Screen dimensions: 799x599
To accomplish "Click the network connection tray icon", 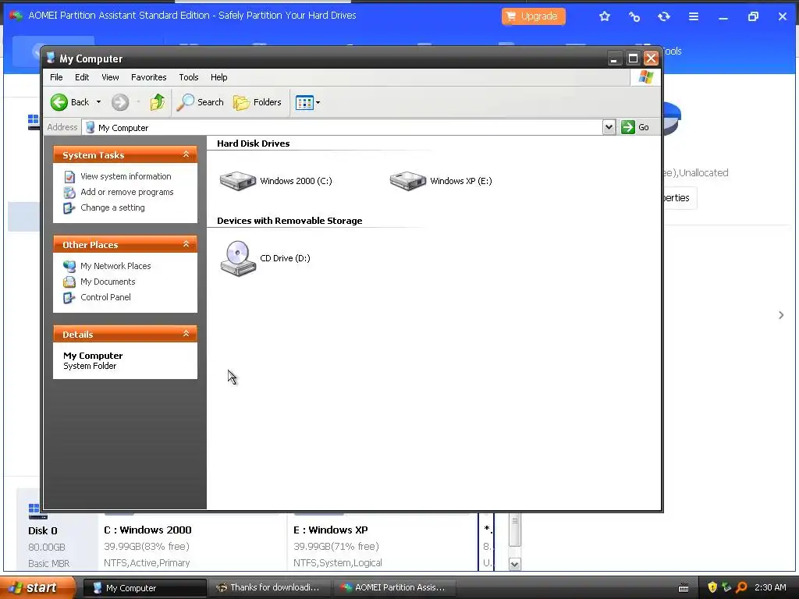I will pos(726,588).
